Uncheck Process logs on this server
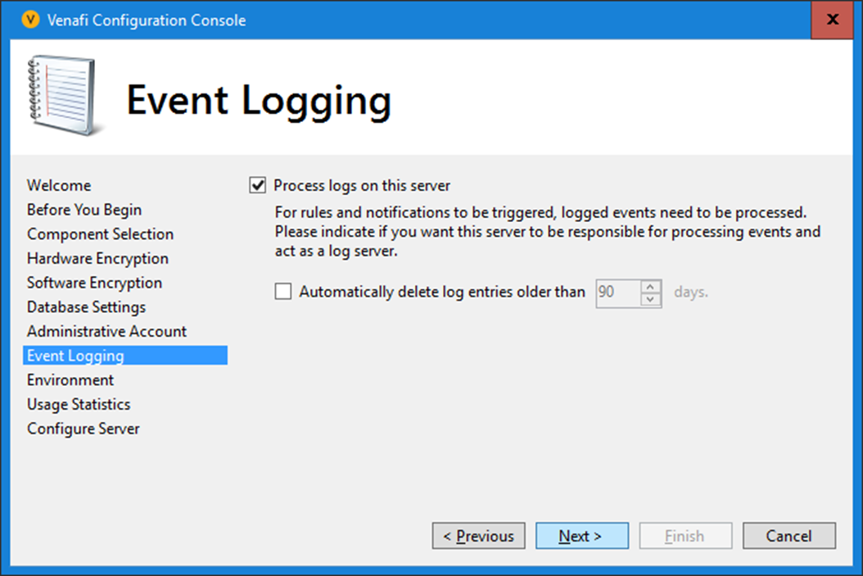863x576 pixels. tap(258, 186)
